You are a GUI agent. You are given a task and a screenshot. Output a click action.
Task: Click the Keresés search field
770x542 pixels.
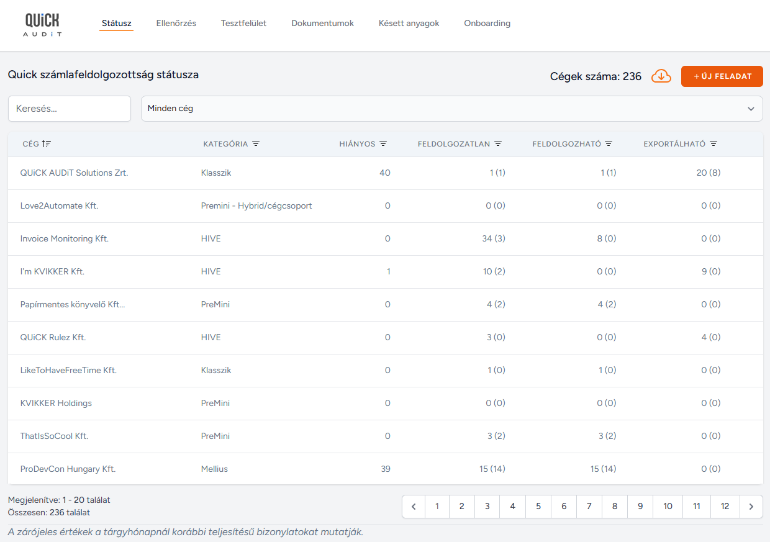tap(70, 109)
